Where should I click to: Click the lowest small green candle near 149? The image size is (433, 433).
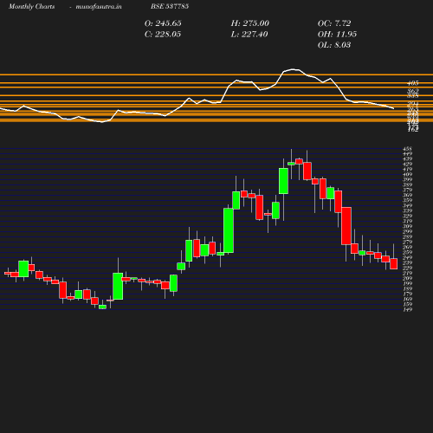click(x=102, y=307)
